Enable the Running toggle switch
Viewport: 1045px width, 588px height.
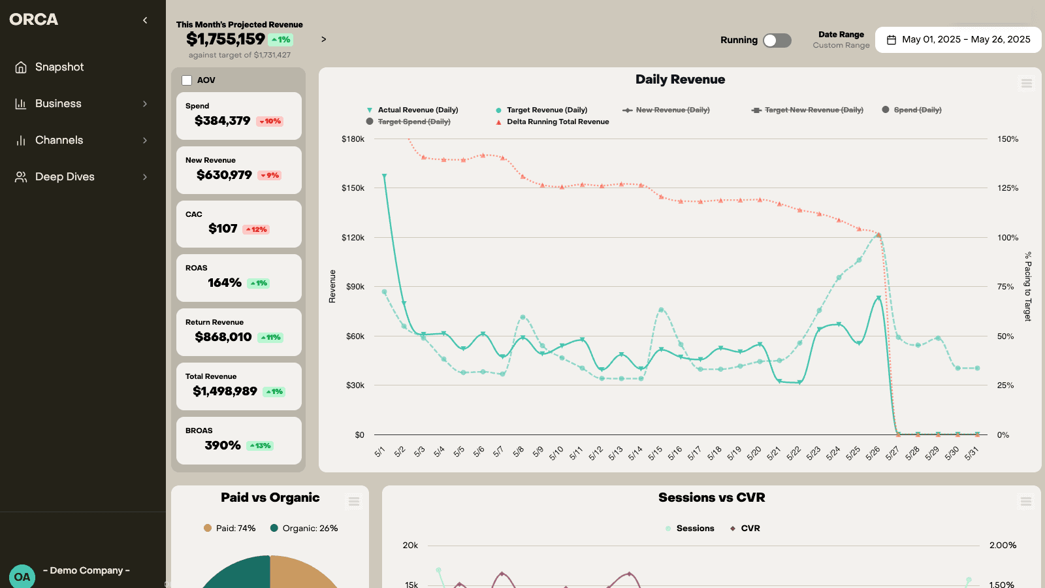[777, 40]
